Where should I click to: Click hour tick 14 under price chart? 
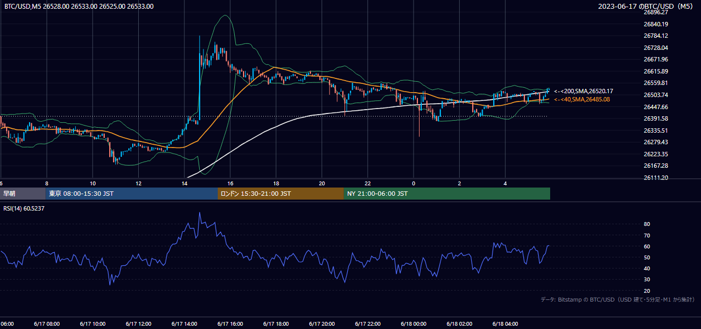pos(184,183)
